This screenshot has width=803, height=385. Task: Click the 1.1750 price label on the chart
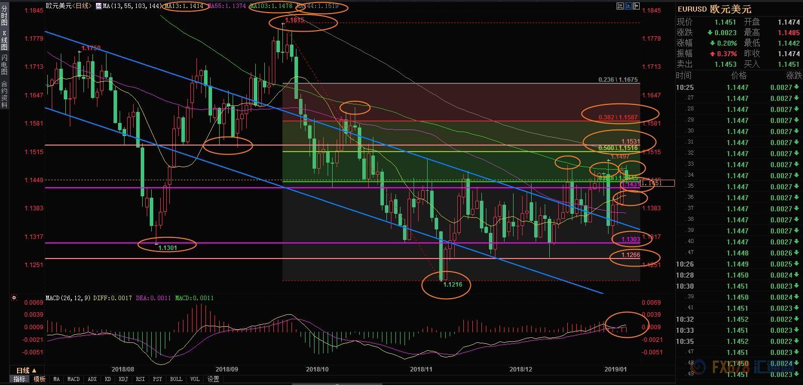[x=91, y=48]
